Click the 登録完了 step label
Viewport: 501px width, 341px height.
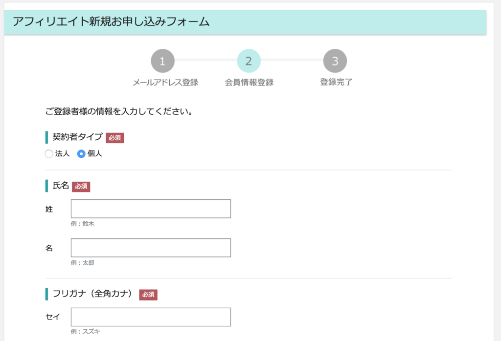pyautogui.click(x=336, y=82)
